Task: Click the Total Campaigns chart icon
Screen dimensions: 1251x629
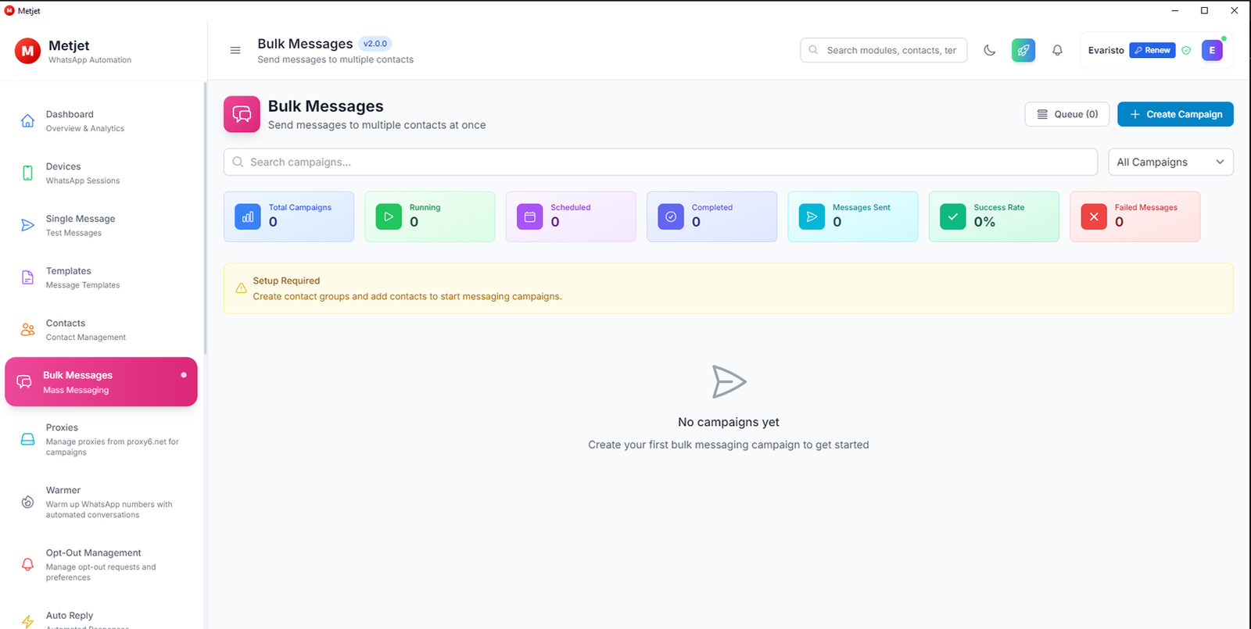Action: [x=248, y=216]
